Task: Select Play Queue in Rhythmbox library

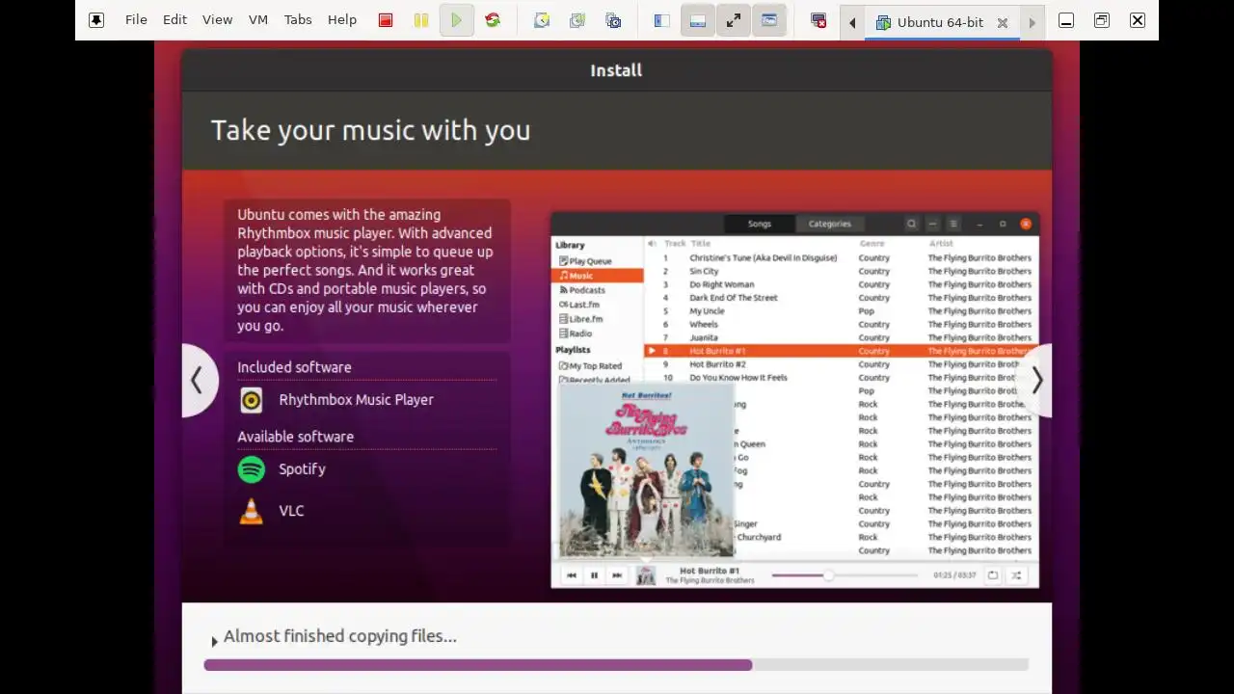Action: (x=598, y=261)
